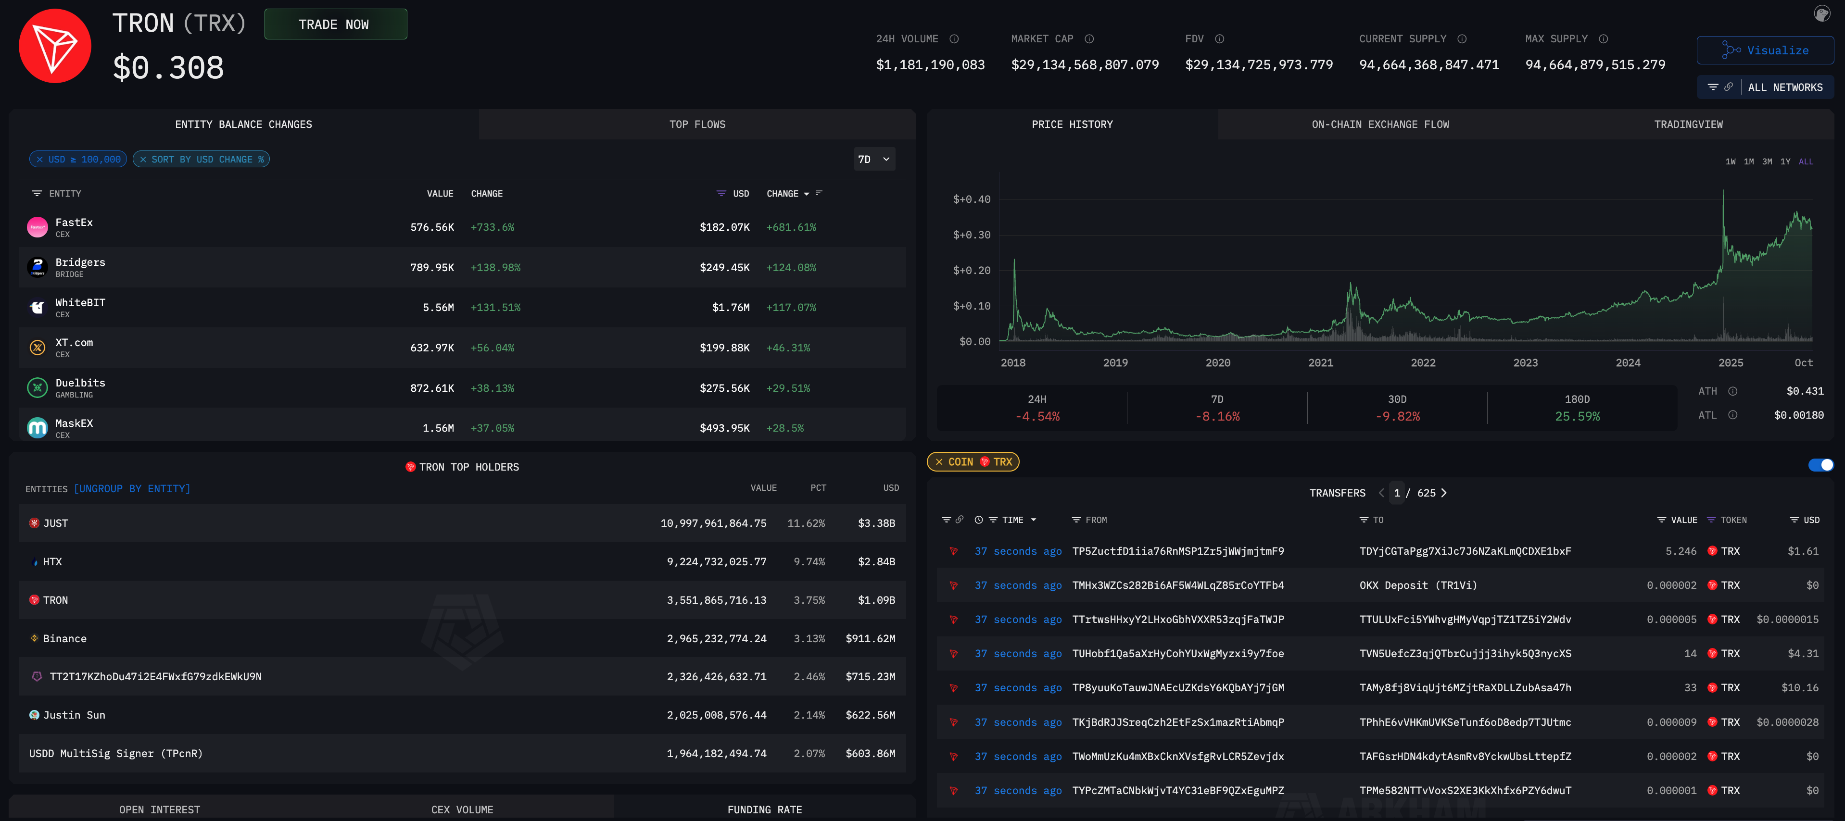This screenshot has width=1845, height=821.
Task: Click the UNGROUP BY ENTITY link
Action: (132, 489)
